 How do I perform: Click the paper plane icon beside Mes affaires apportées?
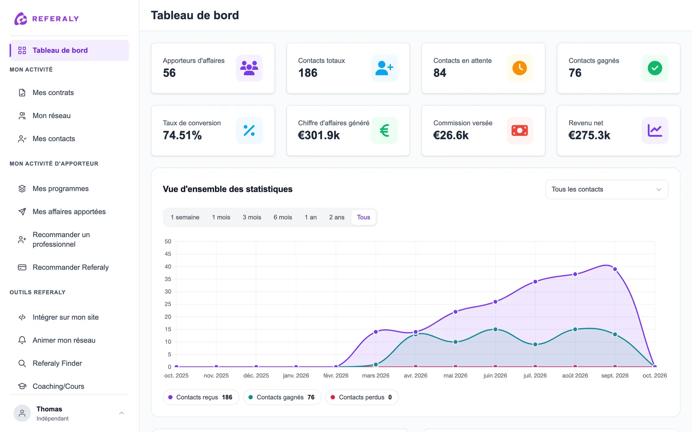(22, 212)
